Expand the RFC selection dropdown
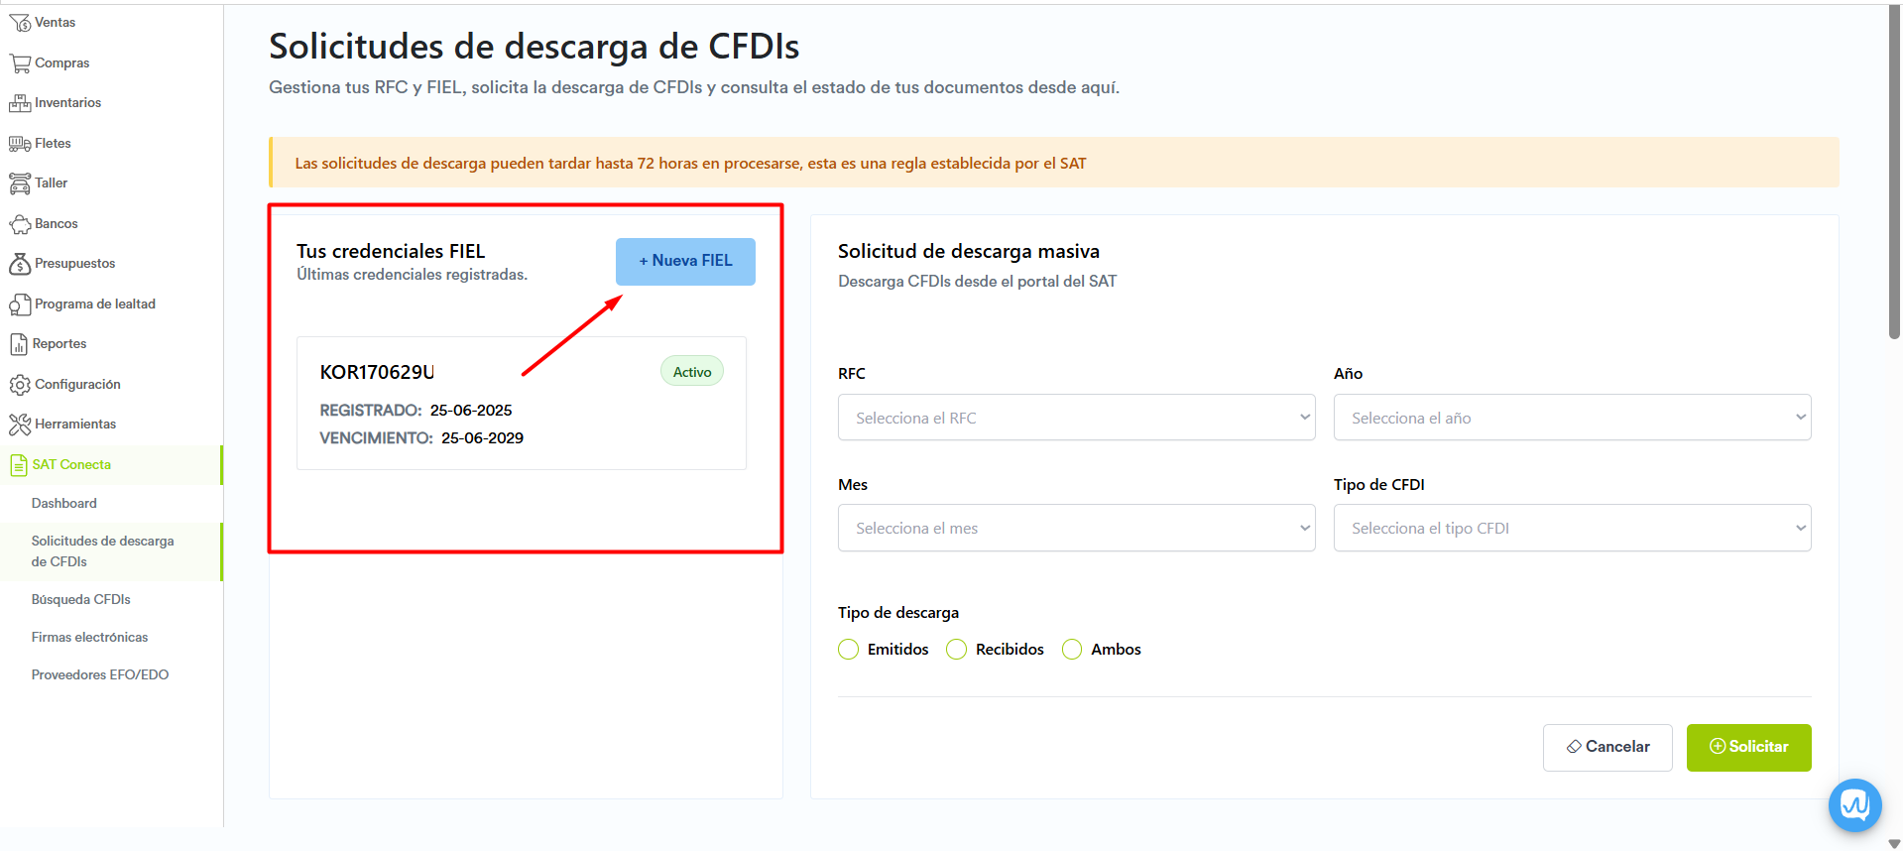This screenshot has height=851, width=1903. 1076,418
